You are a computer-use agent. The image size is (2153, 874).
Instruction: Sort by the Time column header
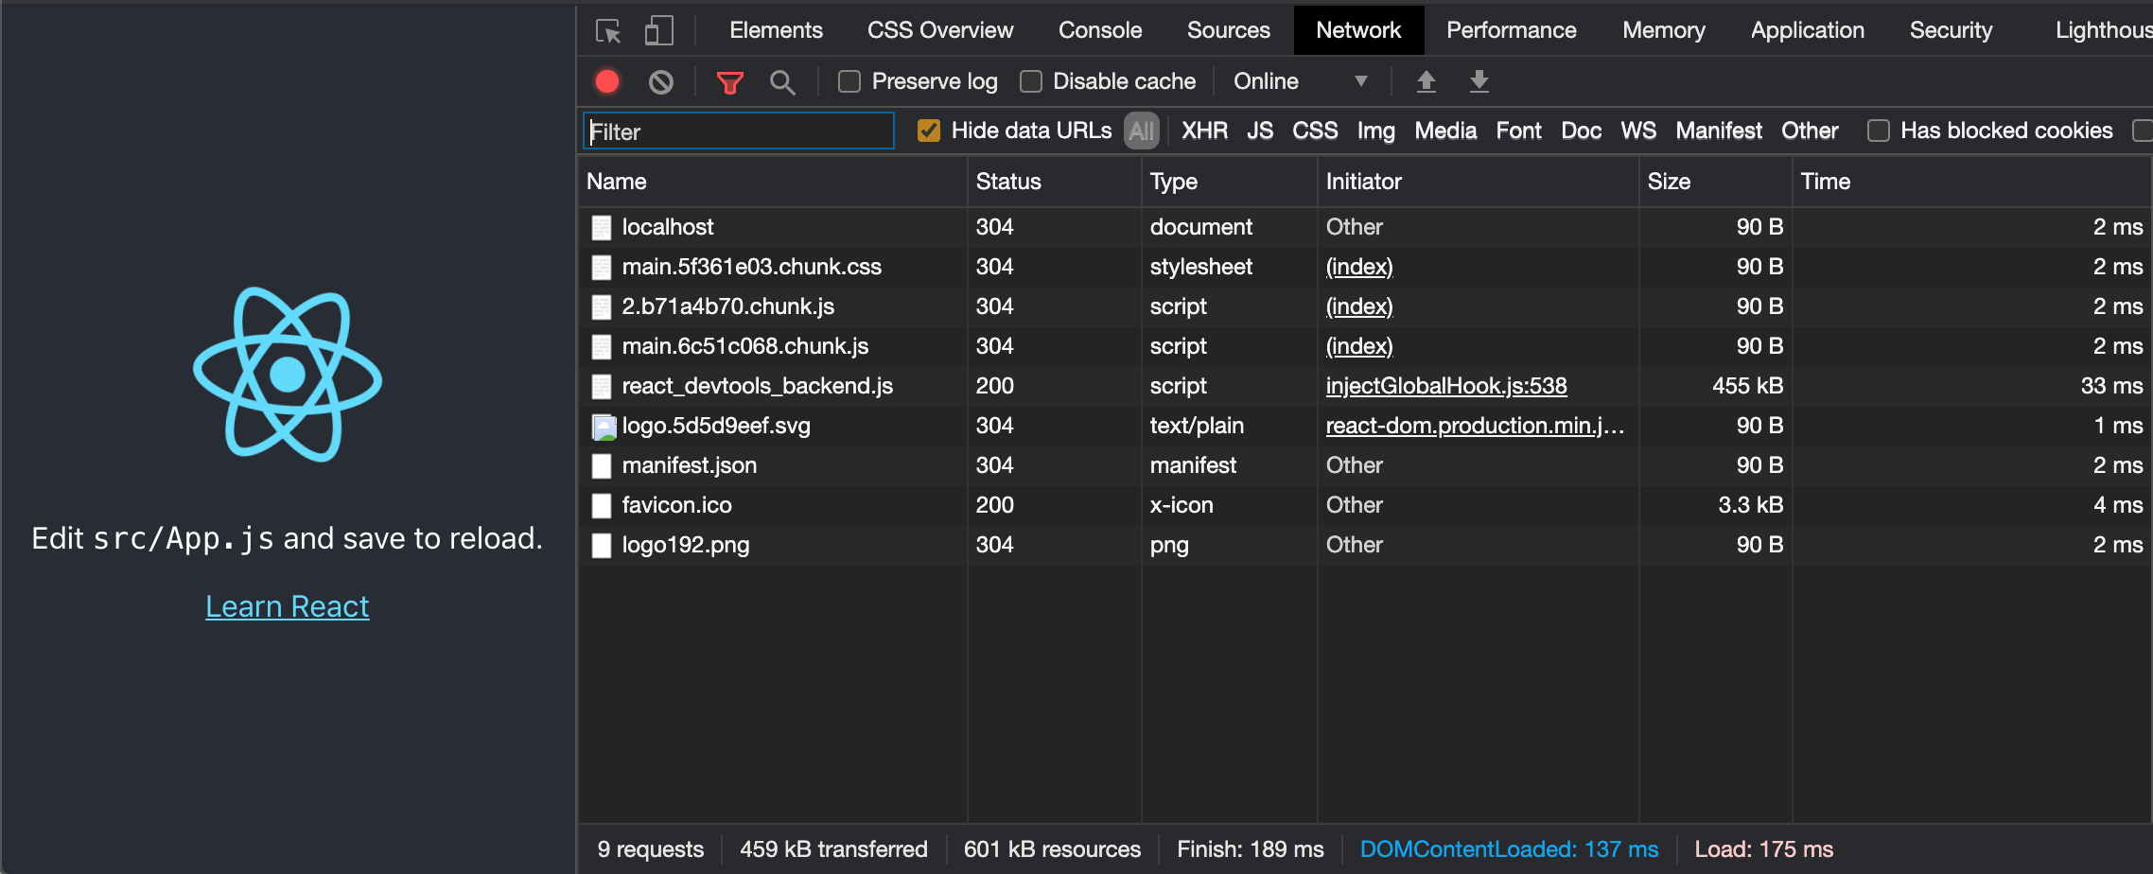(1972, 182)
